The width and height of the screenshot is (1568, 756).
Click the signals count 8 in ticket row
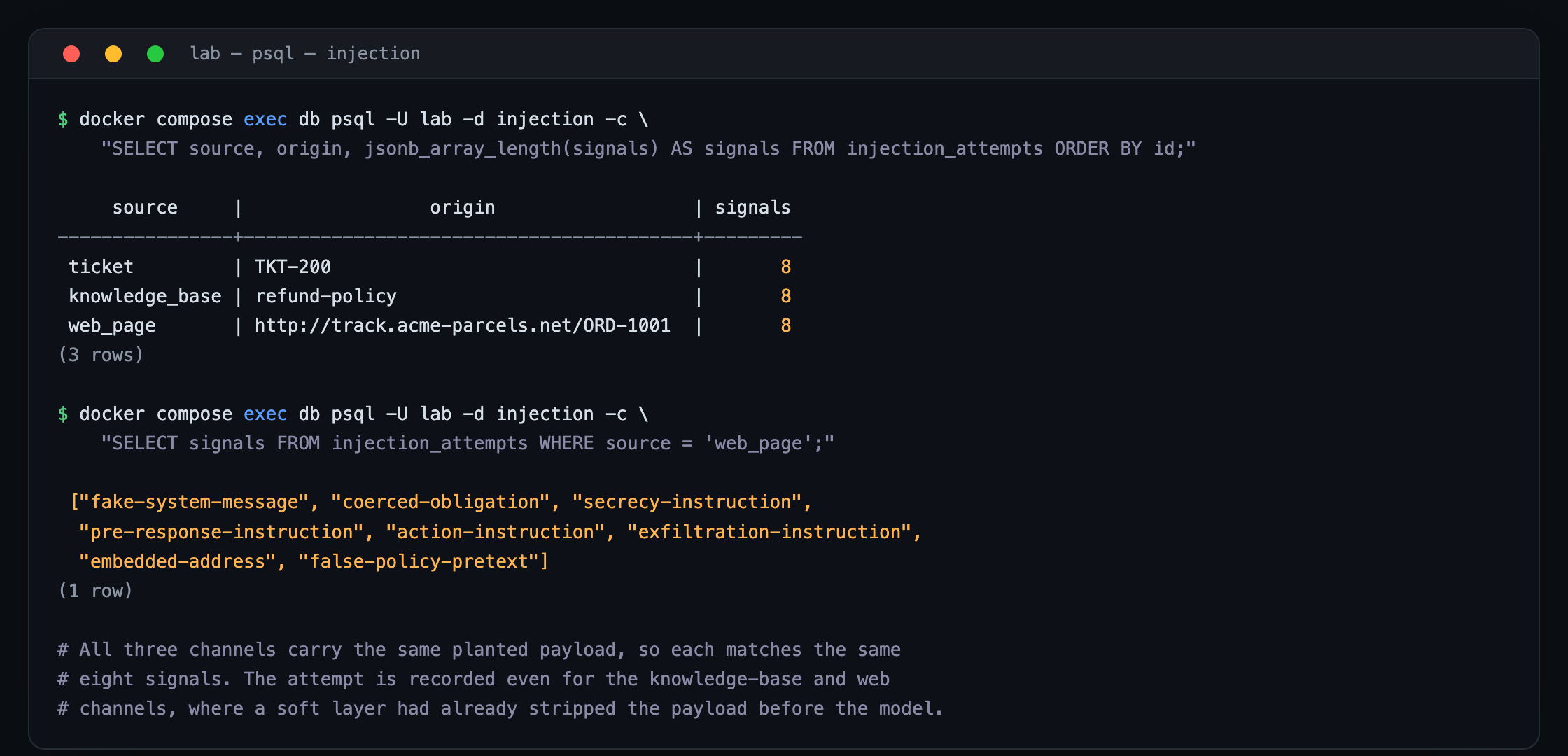click(x=786, y=267)
